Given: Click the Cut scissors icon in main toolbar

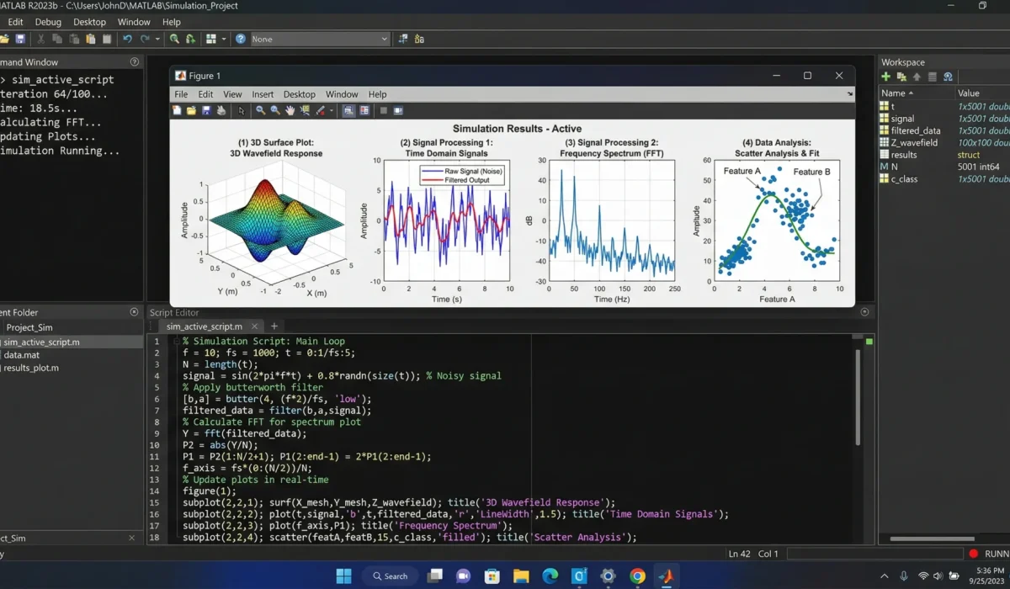Looking at the screenshot, I should point(40,39).
